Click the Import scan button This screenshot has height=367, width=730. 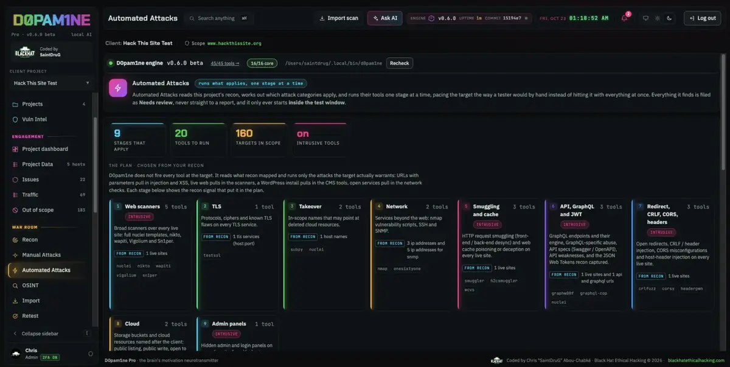(x=339, y=18)
